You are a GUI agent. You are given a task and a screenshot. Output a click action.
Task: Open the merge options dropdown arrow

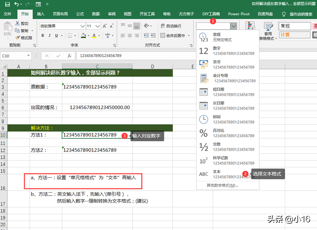coord(189,36)
